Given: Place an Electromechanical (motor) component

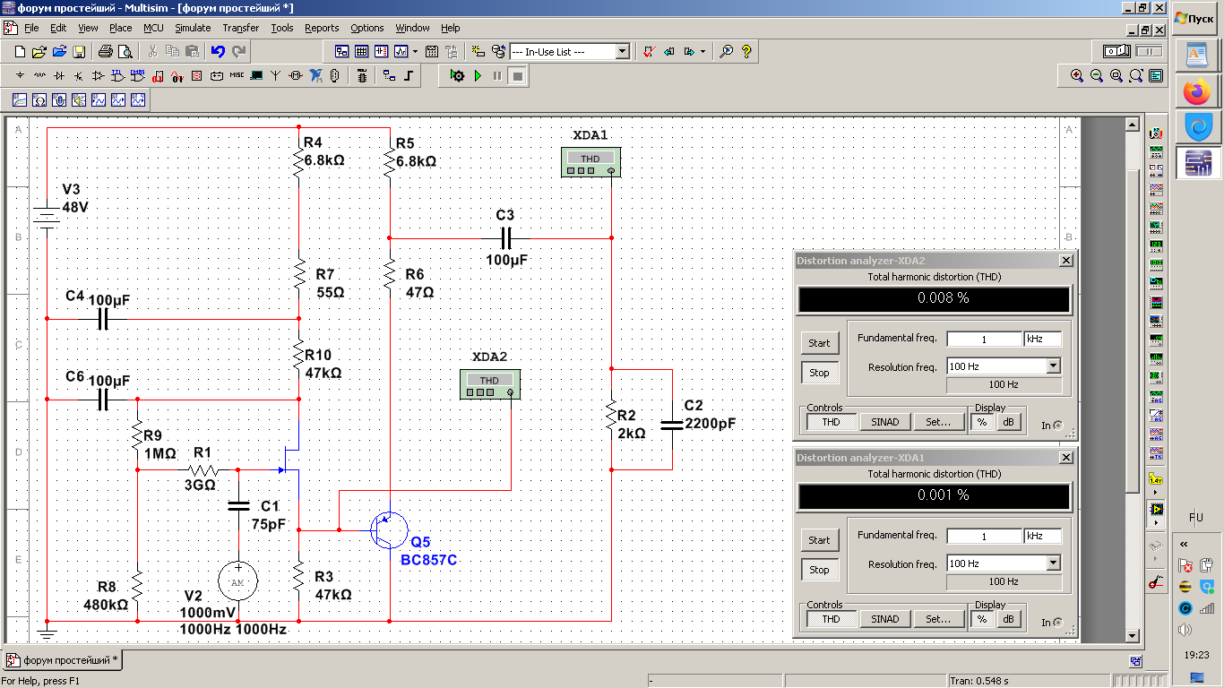Looking at the screenshot, I should (296, 75).
